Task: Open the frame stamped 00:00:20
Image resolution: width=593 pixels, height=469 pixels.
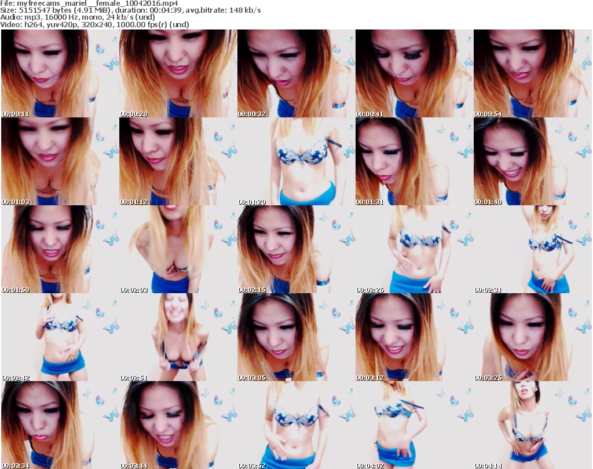Action: [x=178, y=73]
